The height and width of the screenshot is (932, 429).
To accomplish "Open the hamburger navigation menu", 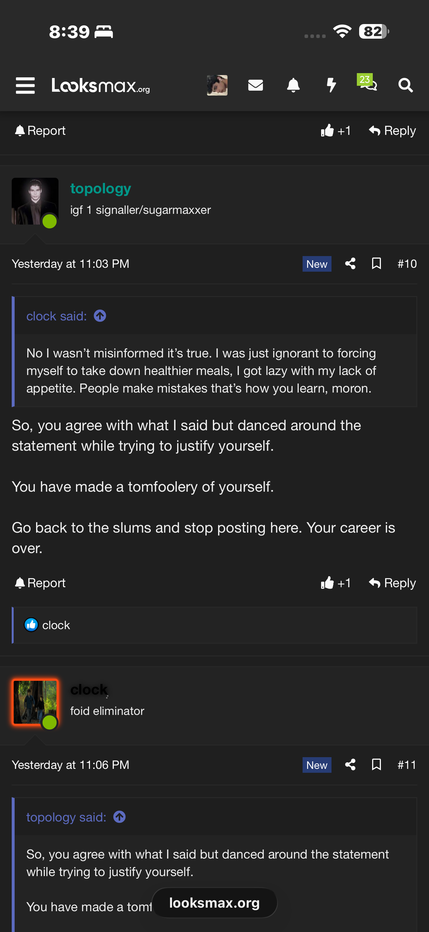I will 25,85.
